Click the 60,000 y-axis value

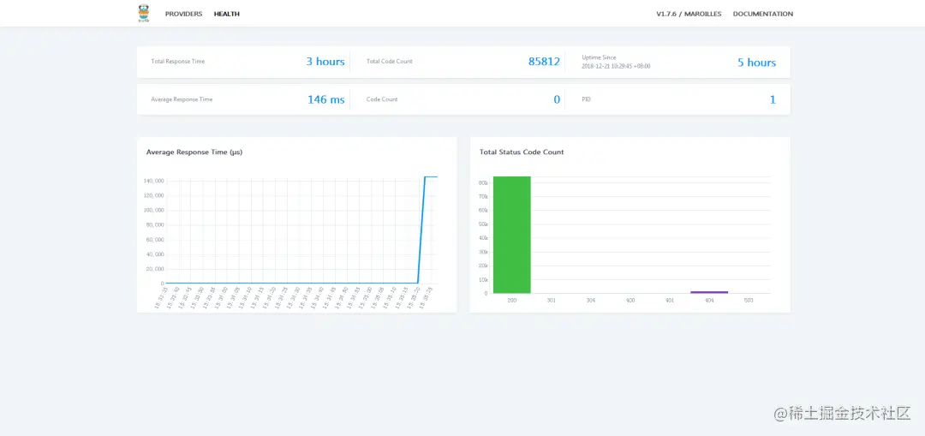(154, 240)
